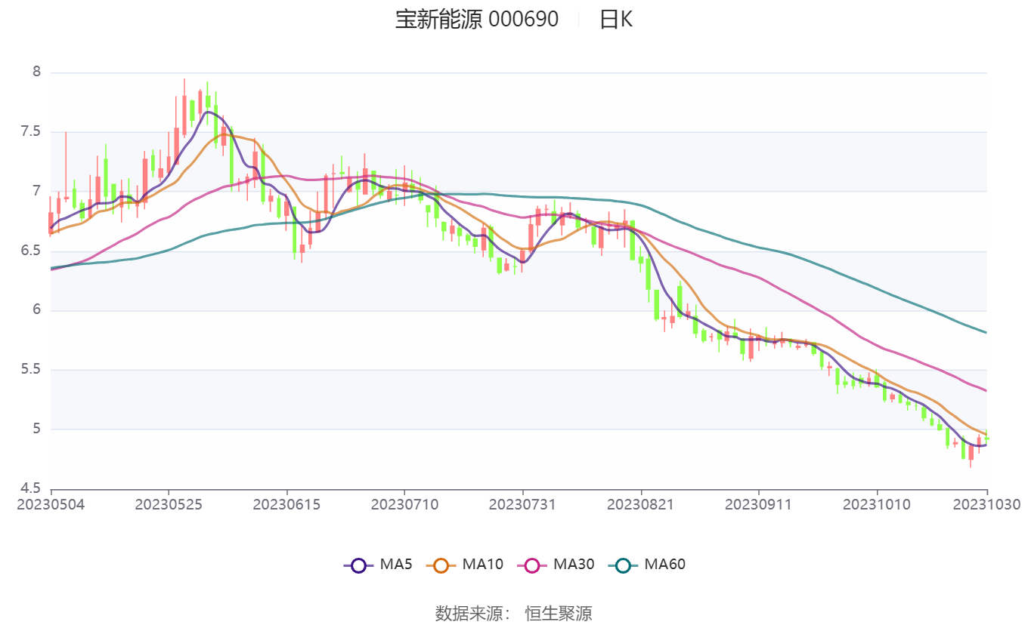Click the teal MA60 line's right end
Viewport: 1028px width, 625px height.
pos(986,332)
